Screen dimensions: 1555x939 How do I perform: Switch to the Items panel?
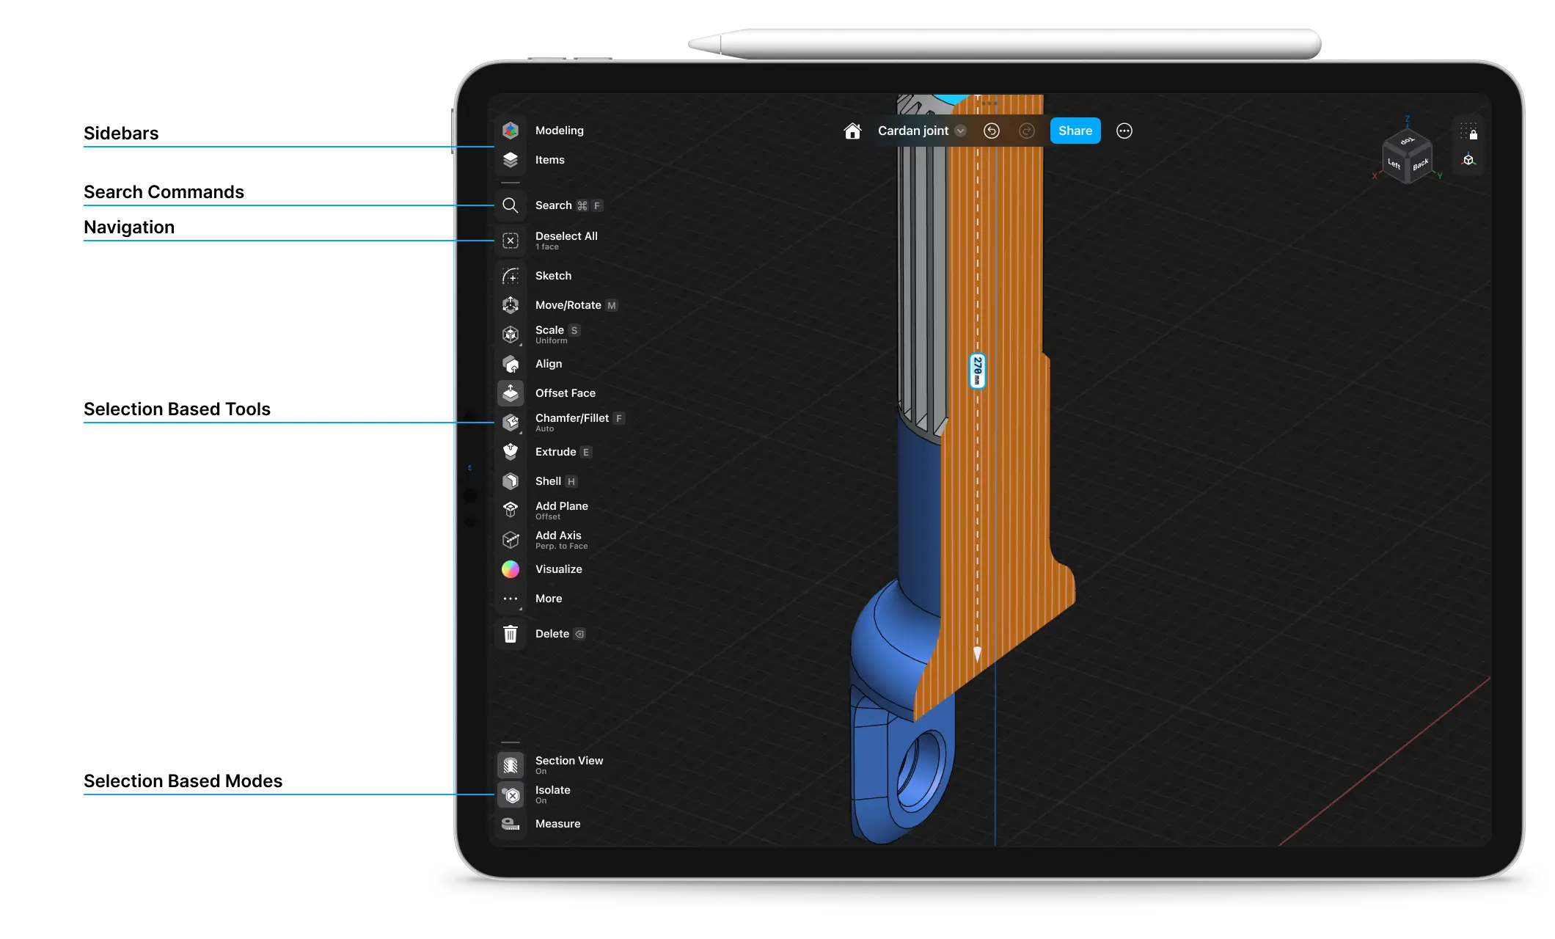coord(549,160)
